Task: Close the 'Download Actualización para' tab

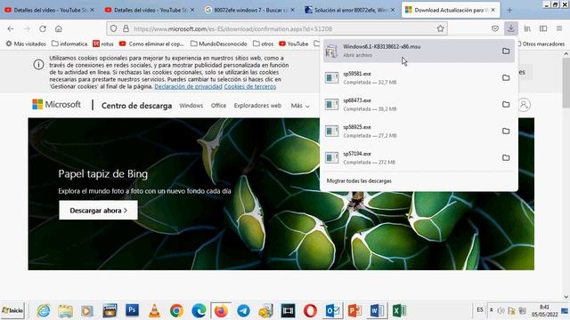Action: pos(493,10)
